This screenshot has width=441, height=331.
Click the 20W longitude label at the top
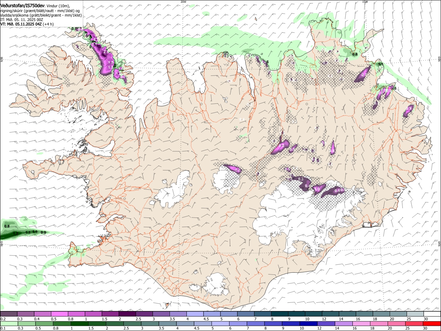pos(183,1)
